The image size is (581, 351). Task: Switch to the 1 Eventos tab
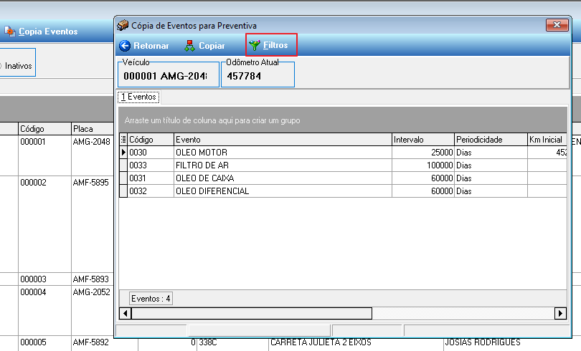click(138, 97)
